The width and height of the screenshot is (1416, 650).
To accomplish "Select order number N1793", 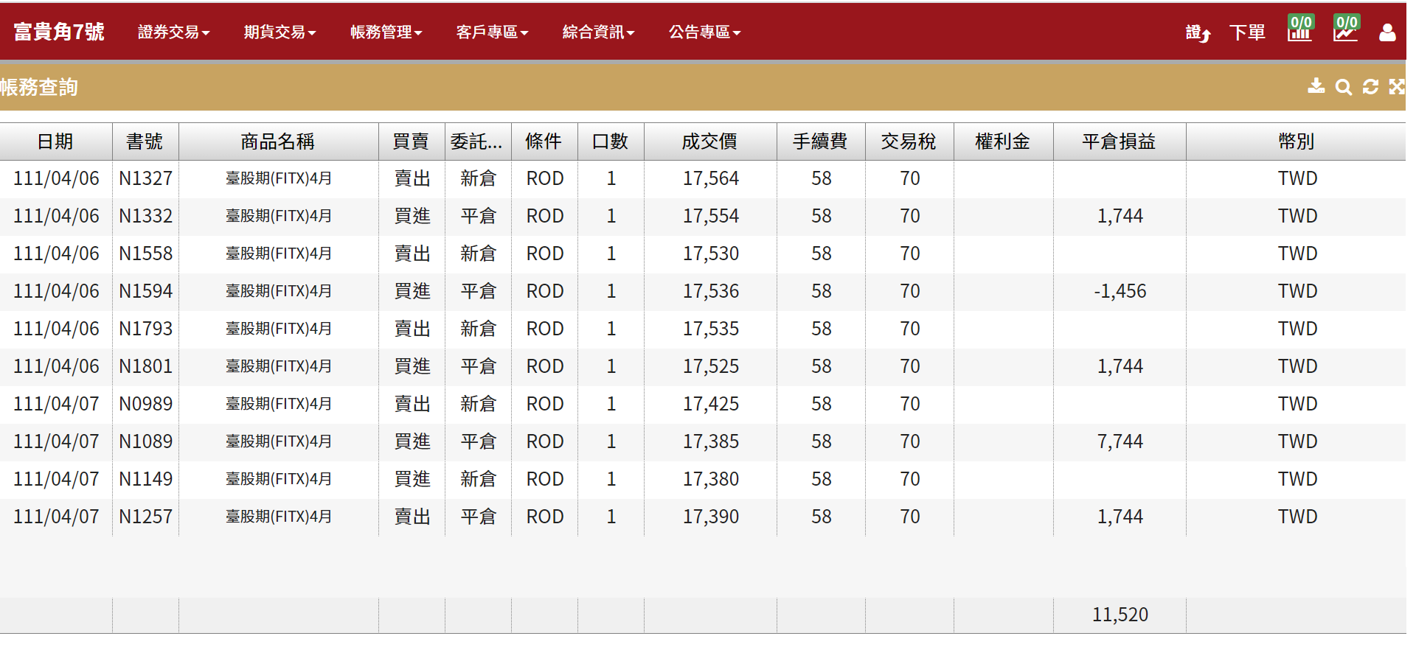I will 145,329.
